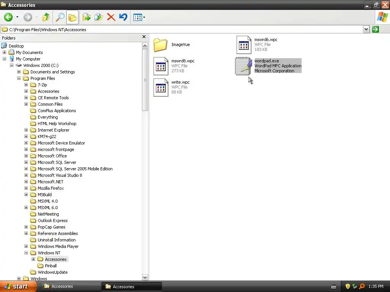The height and width of the screenshot is (292, 390).
Task: Select the WindowsUpdate folder
Action: tap(53, 272)
